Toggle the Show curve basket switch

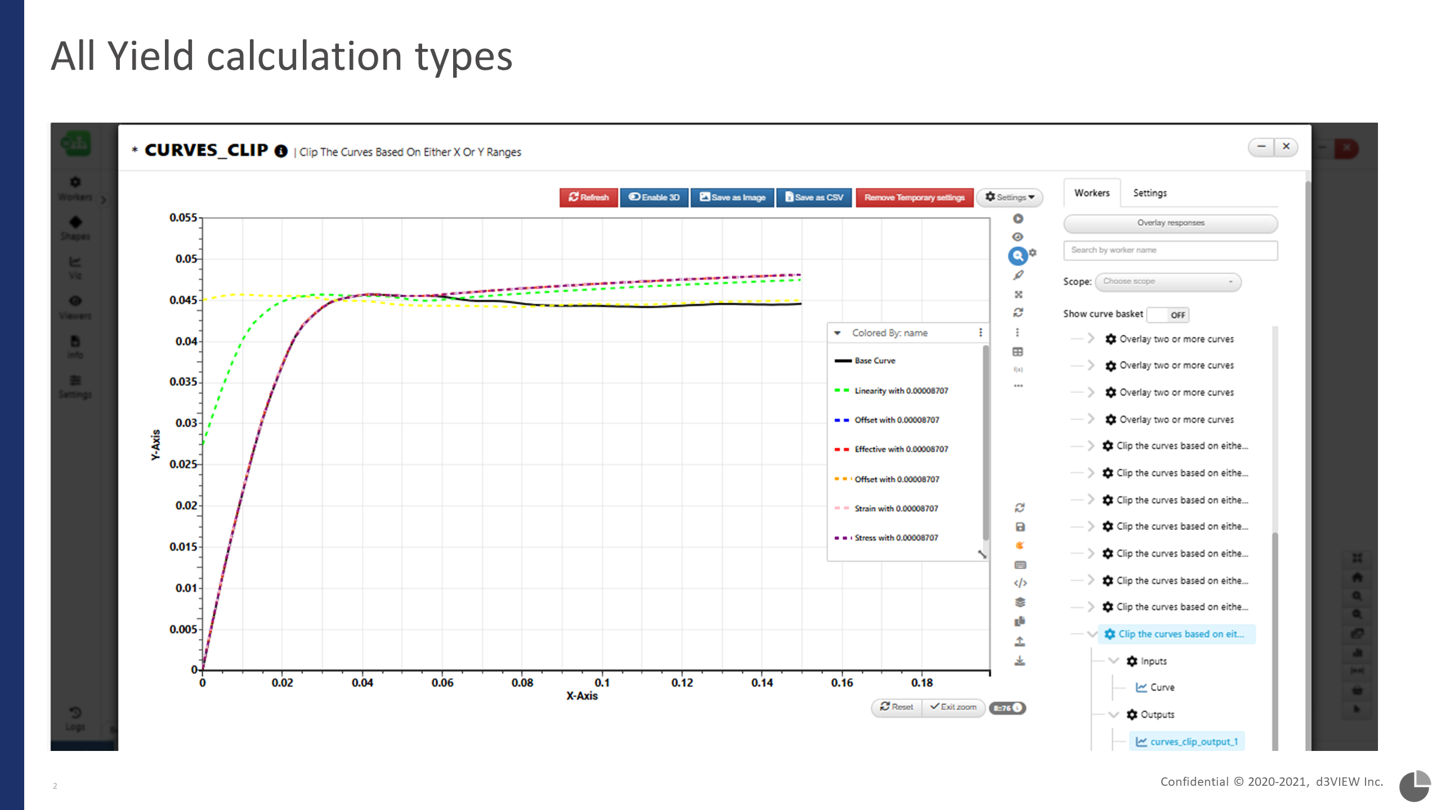point(1167,315)
